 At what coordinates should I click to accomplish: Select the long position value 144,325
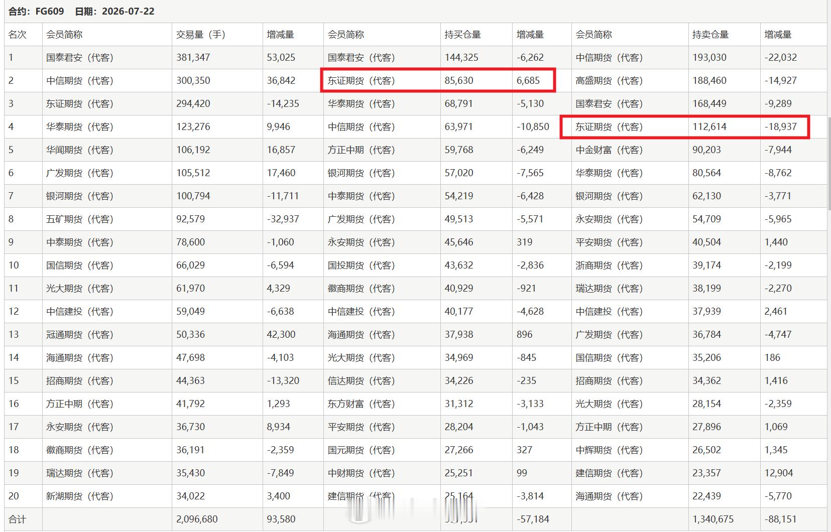click(x=461, y=58)
